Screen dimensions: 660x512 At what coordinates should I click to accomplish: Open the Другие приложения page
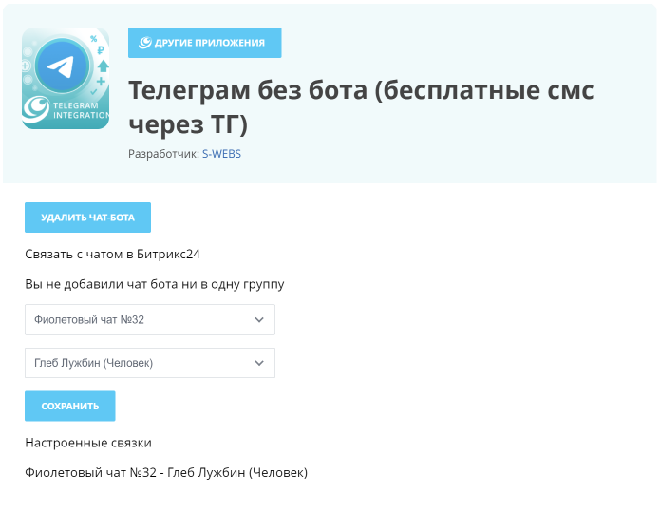pos(204,43)
